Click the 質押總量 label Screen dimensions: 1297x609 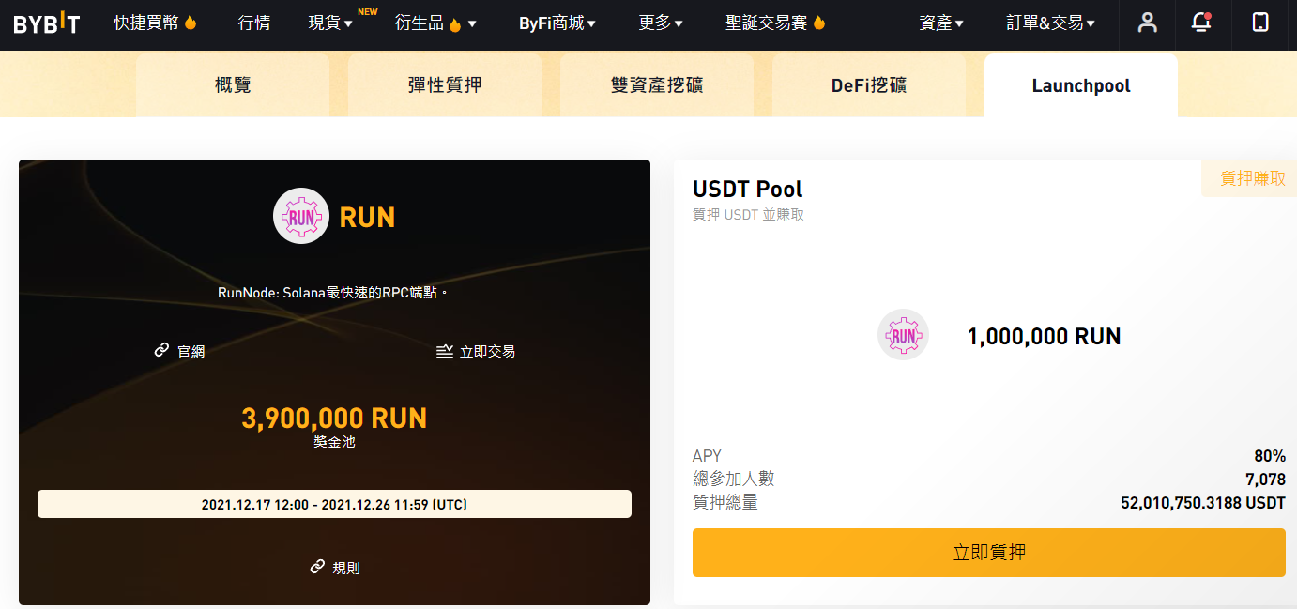click(x=725, y=503)
